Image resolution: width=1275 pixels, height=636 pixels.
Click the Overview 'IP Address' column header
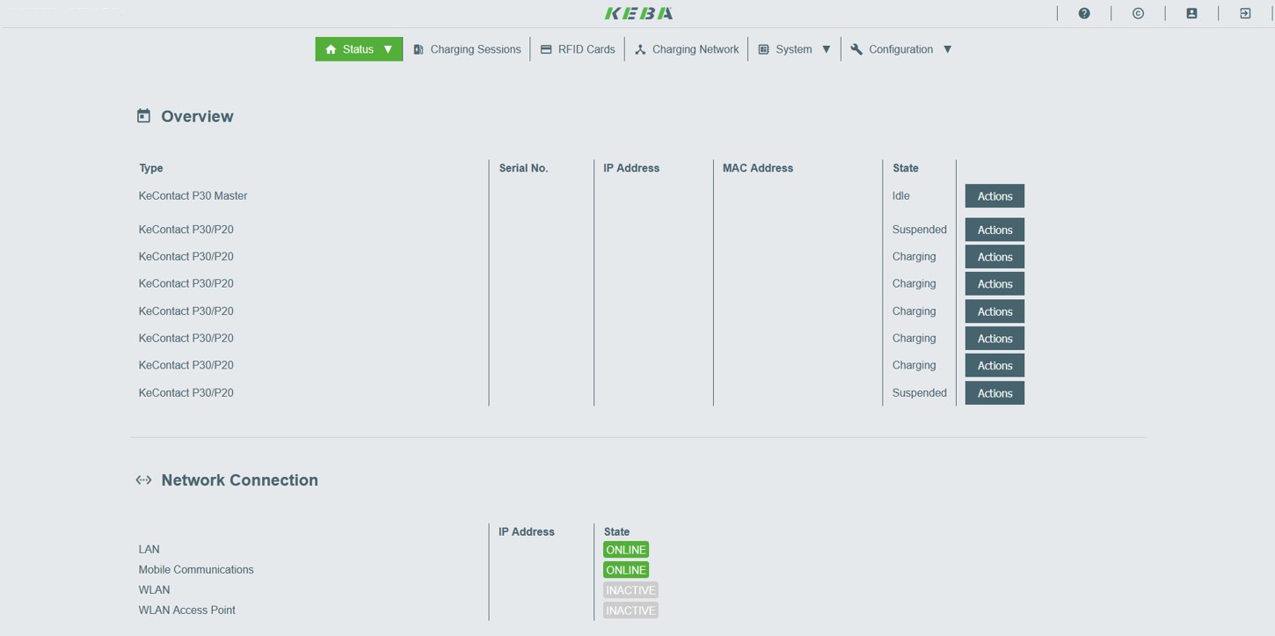pyautogui.click(x=631, y=168)
